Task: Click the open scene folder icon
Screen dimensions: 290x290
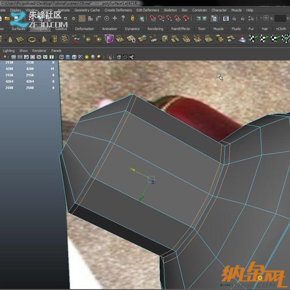Action: pos(7,18)
